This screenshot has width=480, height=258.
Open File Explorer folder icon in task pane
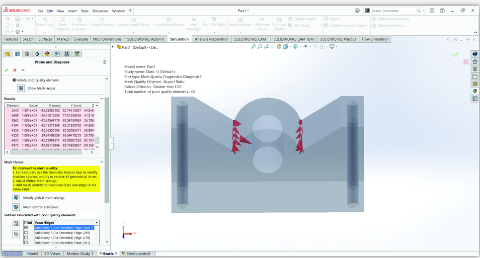[475, 76]
